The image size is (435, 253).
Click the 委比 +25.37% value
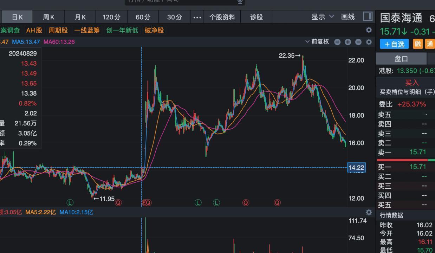click(411, 104)
